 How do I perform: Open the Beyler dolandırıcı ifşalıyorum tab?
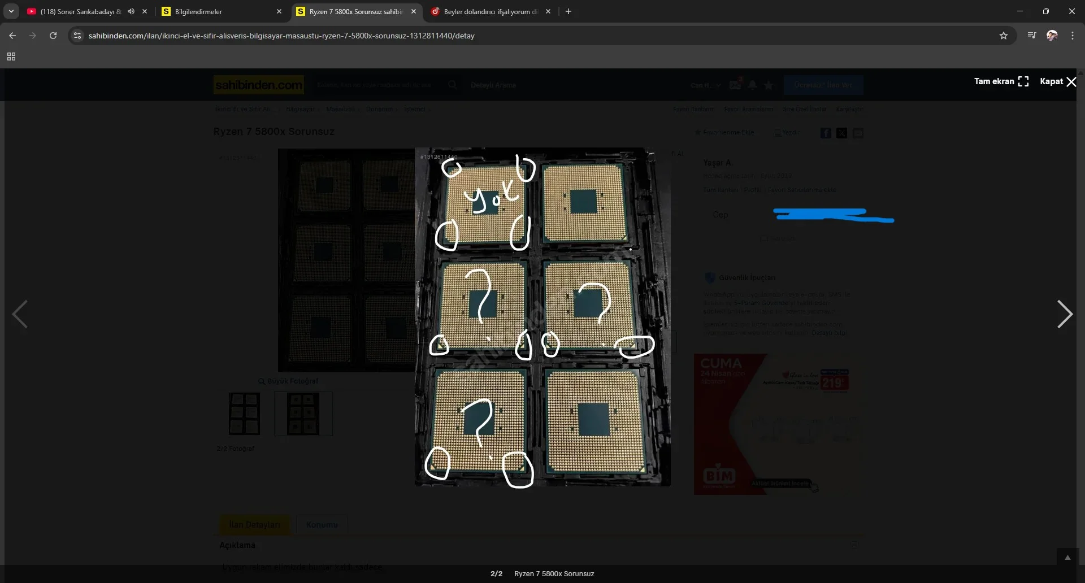[x=491, y=11]
